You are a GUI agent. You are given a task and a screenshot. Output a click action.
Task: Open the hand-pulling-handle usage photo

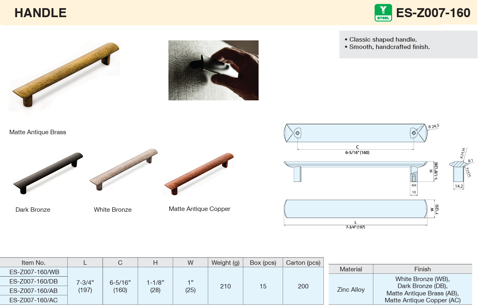pos(213,70)
